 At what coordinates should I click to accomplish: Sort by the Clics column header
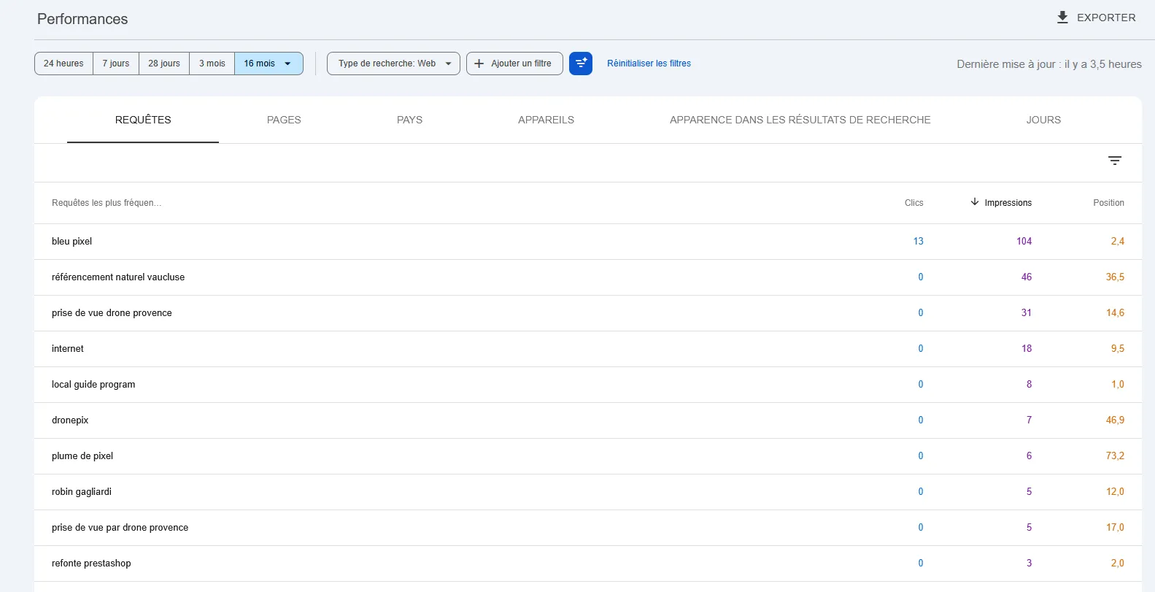click(x=913, y=203)
